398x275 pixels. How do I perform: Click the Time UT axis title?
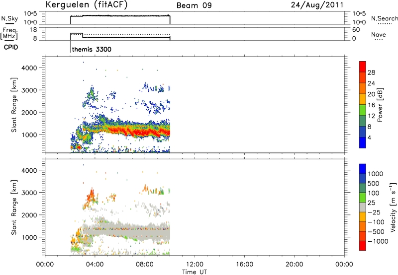(195, 272)
